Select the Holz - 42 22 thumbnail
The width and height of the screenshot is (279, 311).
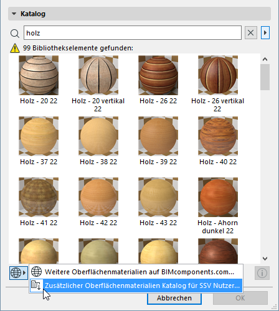click(x=98, y=197)
